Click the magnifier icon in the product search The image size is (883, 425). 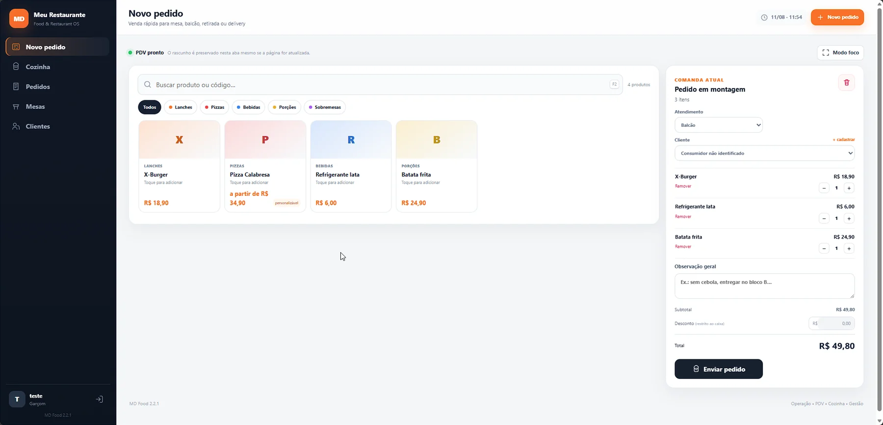[x=147, y=85]
